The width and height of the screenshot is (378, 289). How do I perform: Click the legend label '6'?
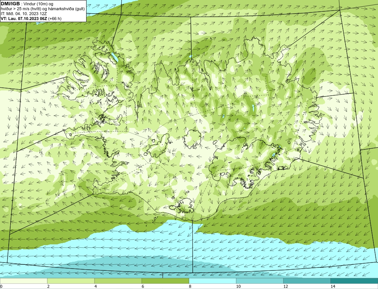tap(143, 286)
